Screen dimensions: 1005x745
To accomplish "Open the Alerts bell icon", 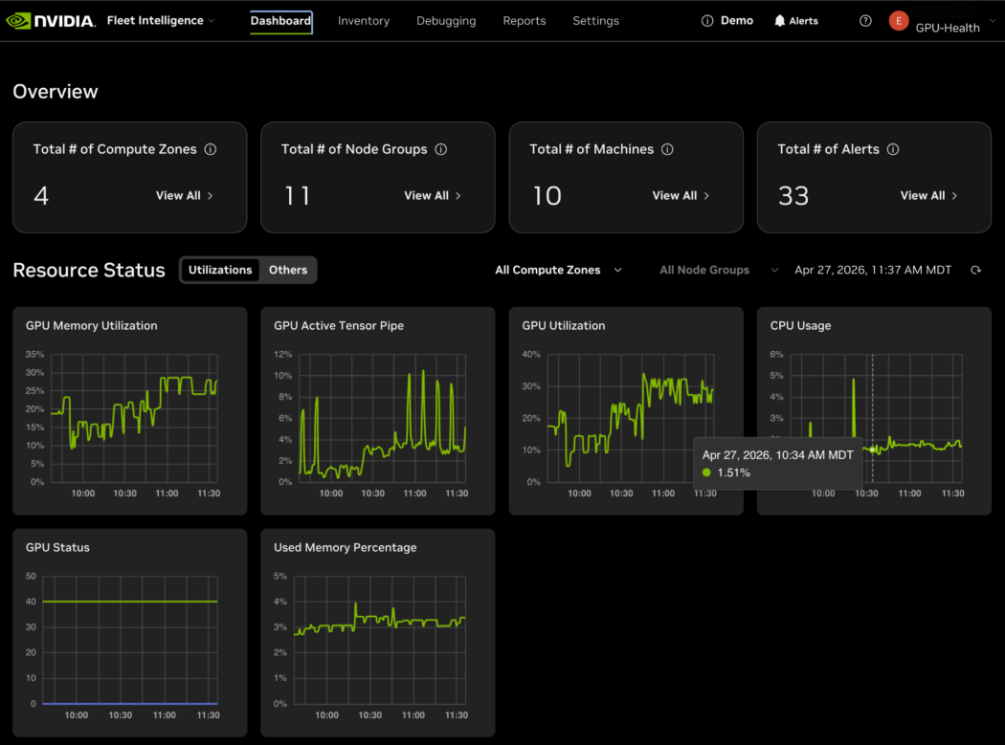I will (x=779, y=21).
